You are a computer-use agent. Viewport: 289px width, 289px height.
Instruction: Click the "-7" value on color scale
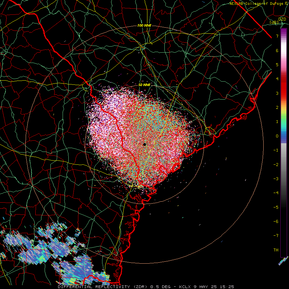point(276,236)
